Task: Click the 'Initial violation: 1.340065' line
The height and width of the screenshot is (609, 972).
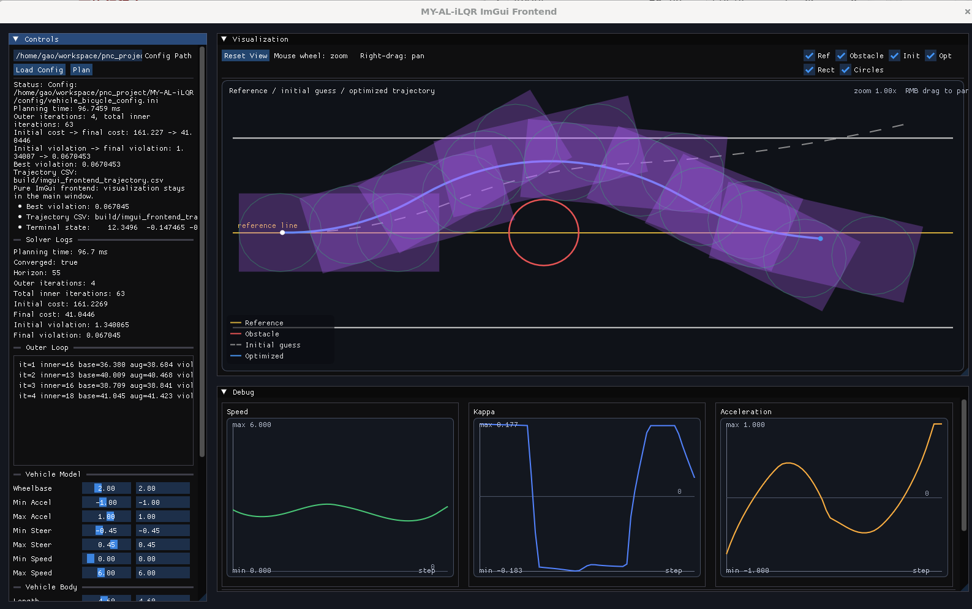Action: 71,325
